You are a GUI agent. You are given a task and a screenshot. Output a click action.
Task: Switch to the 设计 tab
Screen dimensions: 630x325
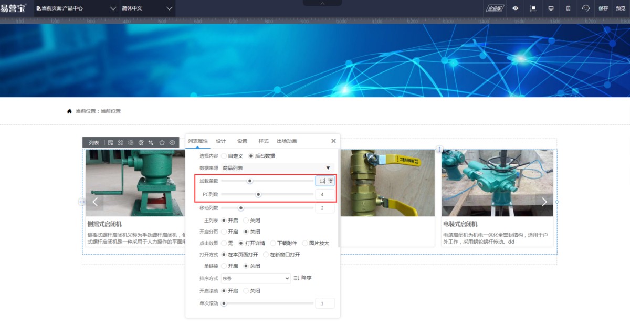click(x=221, y=141)
